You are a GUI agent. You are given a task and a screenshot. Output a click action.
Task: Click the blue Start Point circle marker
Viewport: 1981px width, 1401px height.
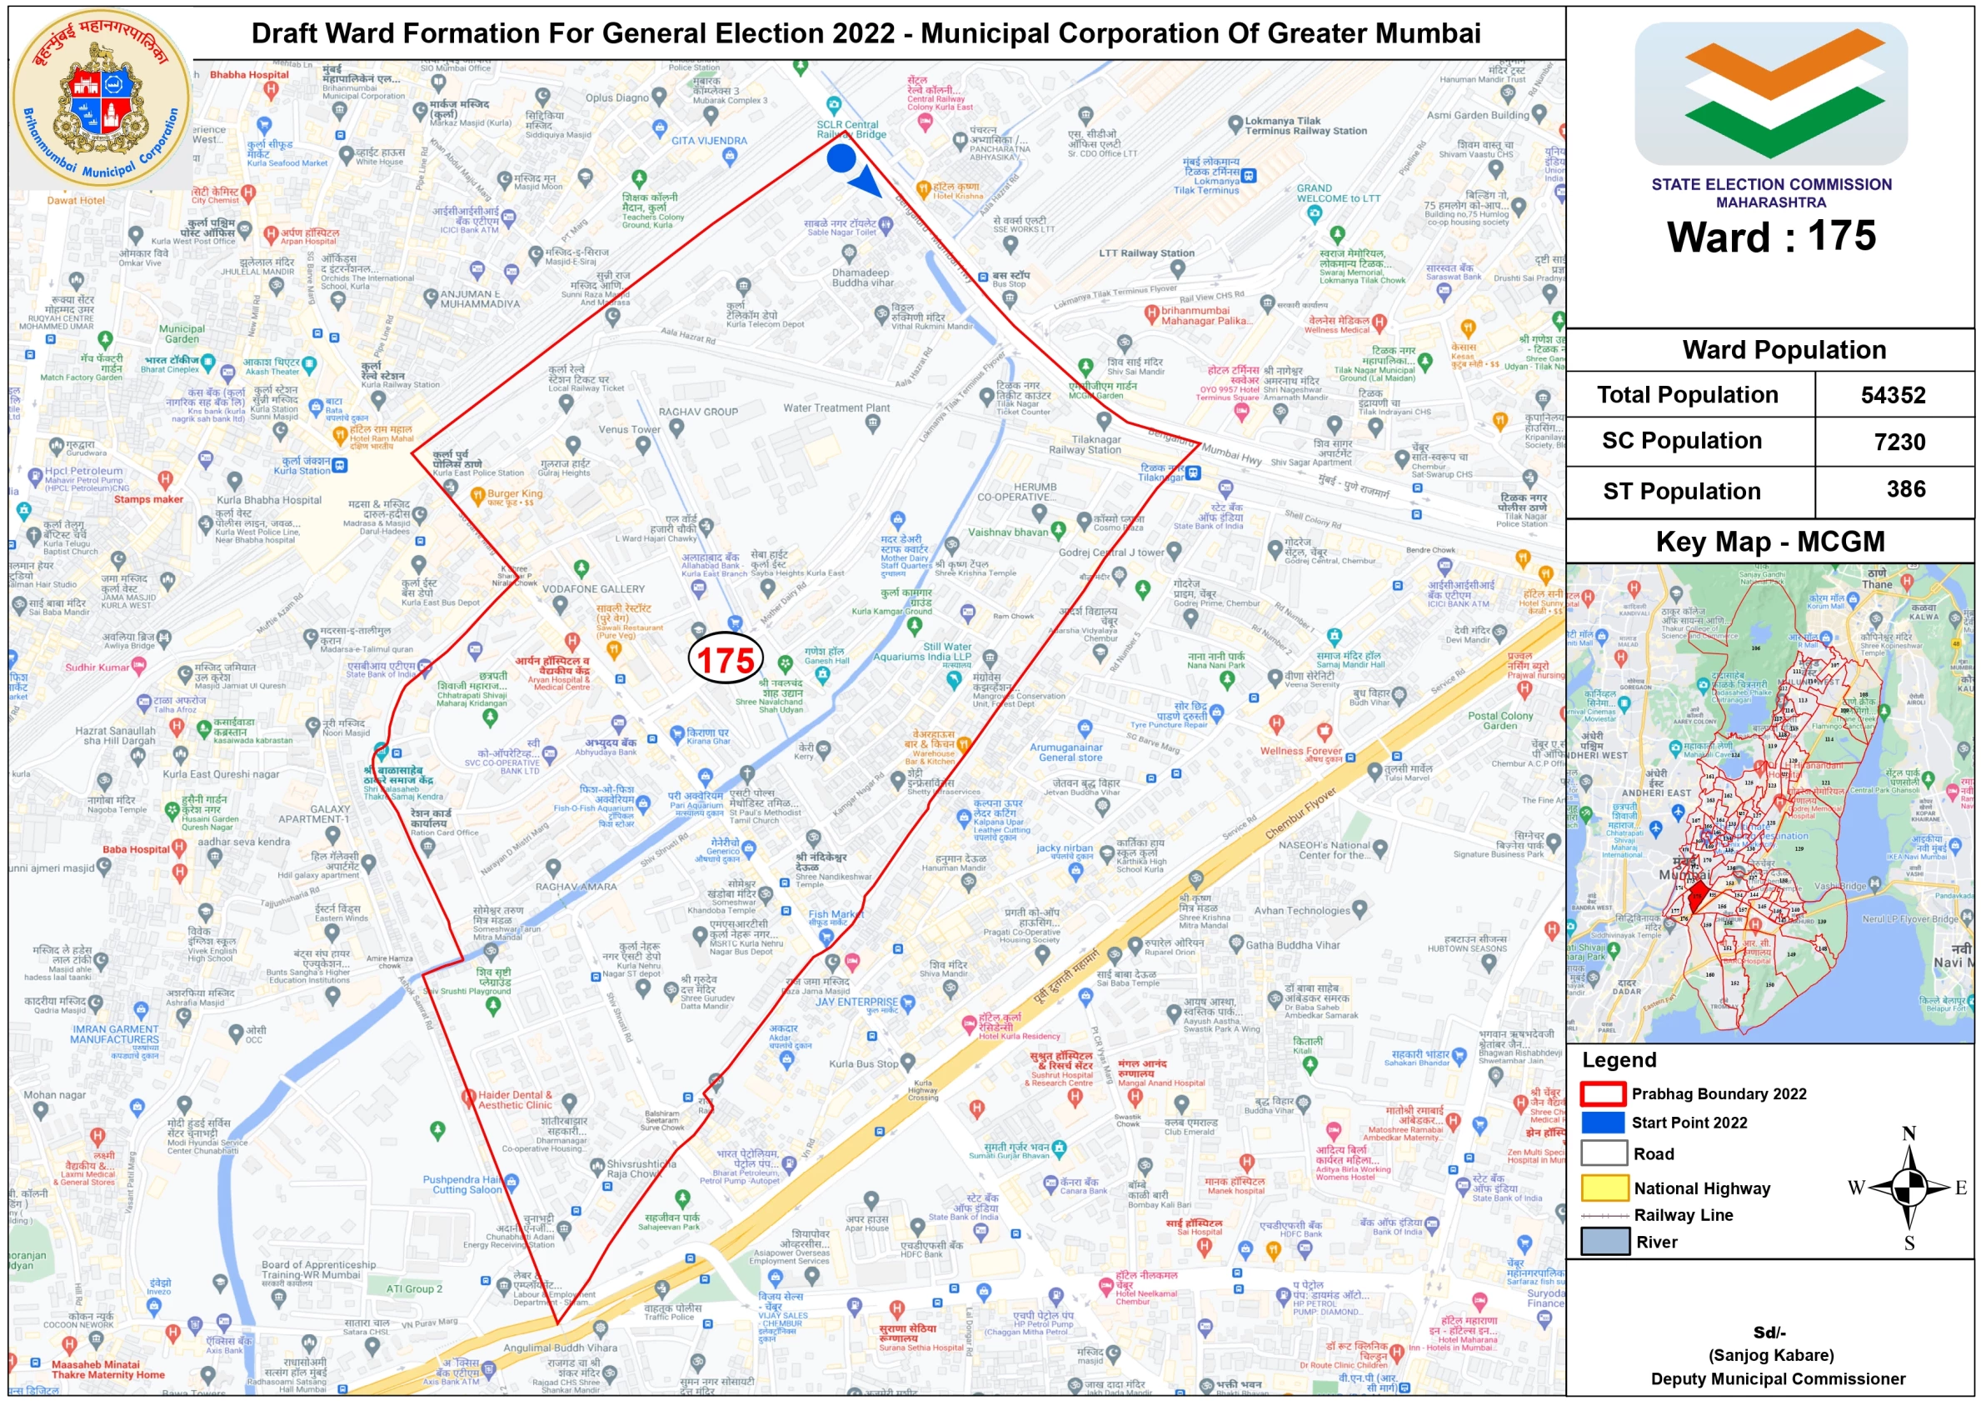[x=841, y=158]
